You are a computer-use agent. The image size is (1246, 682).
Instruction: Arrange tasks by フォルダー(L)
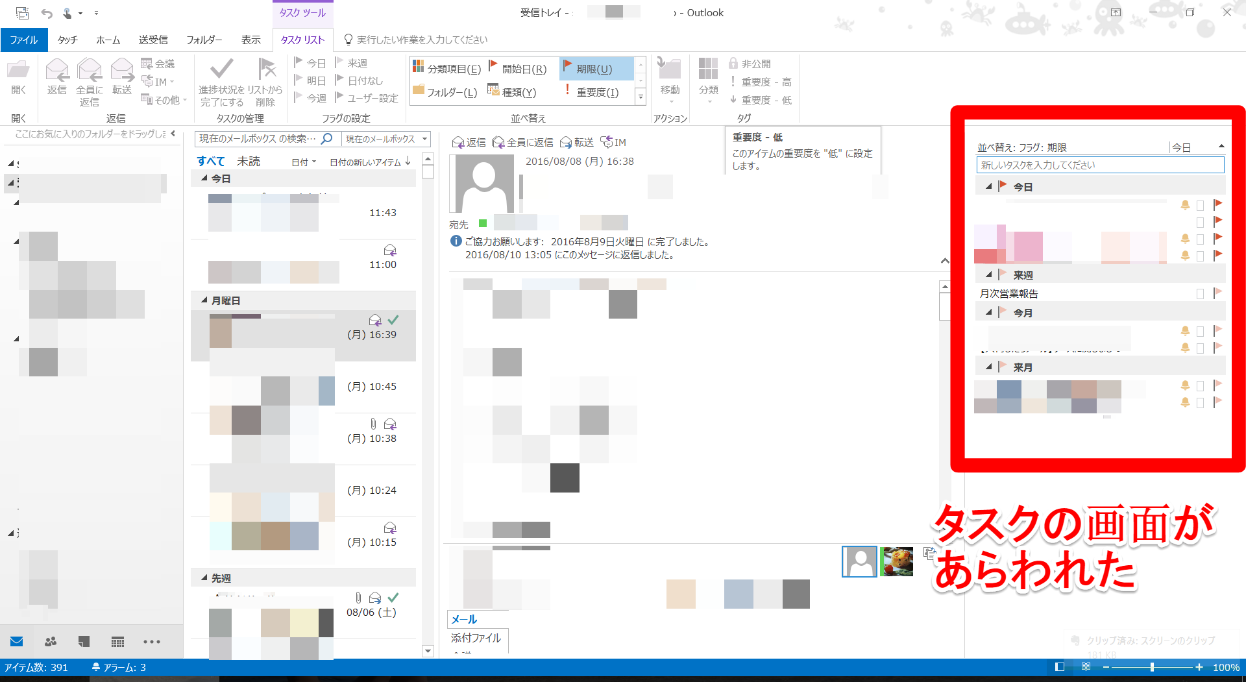pos(445,92)
